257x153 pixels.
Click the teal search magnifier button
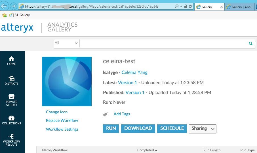click(250, 44)
